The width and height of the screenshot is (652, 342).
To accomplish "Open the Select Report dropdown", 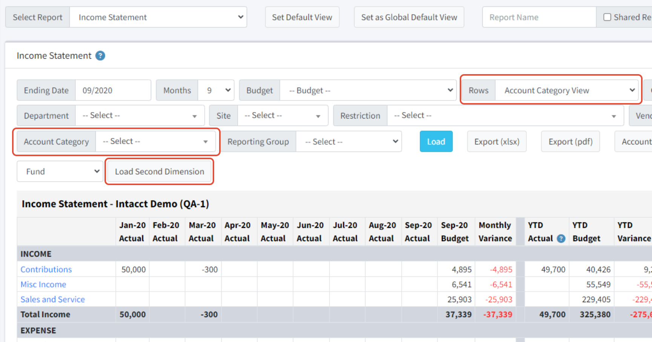I will 158,17.
